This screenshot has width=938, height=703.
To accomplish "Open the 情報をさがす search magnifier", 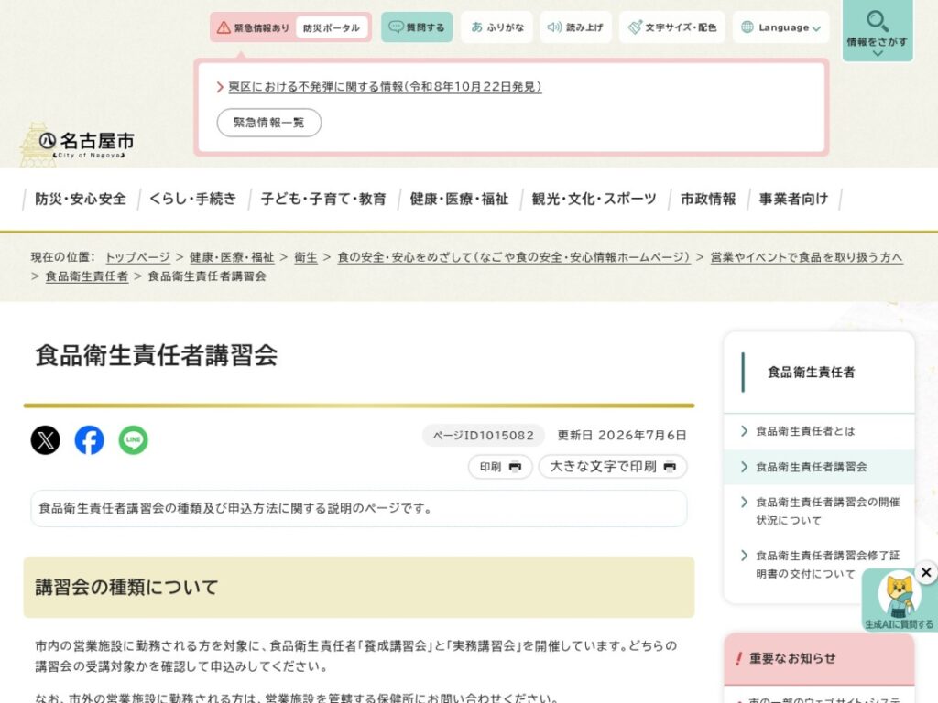I will click(x=878, y=30).
